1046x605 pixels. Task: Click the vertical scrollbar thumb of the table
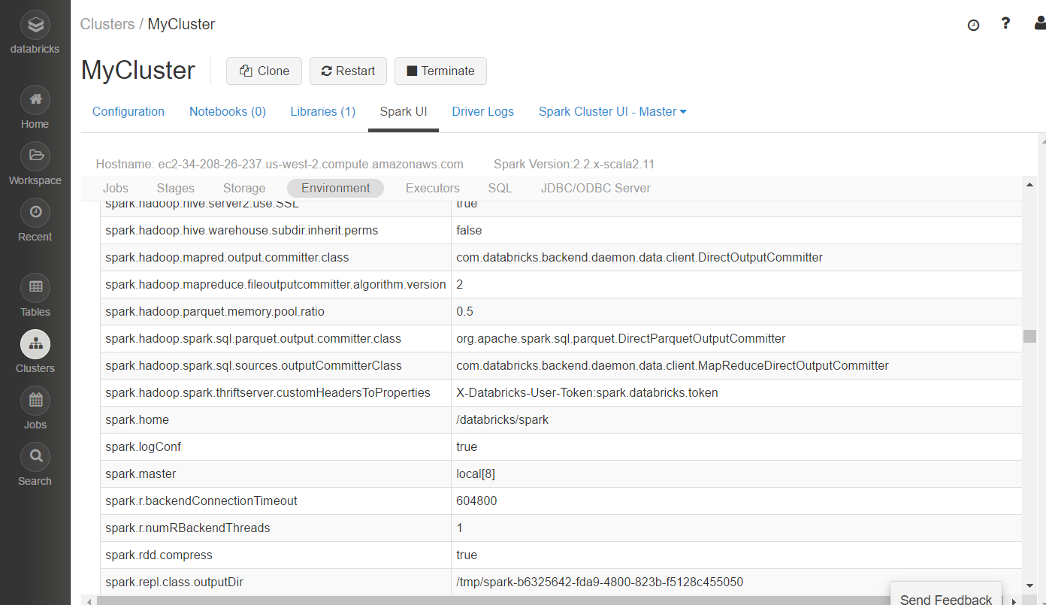[1029, 336]
